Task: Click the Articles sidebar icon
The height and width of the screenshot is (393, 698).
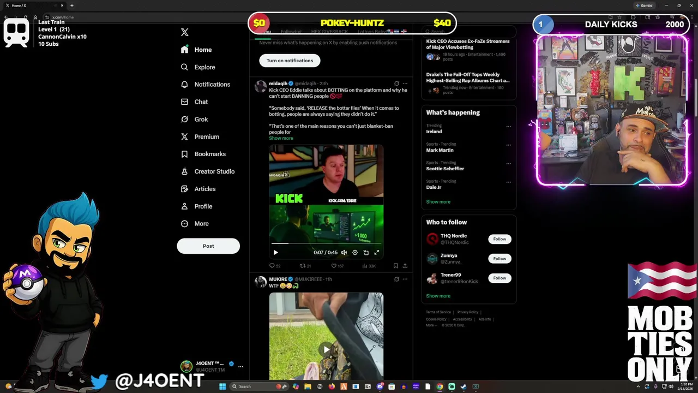Action: coord(184,189)
